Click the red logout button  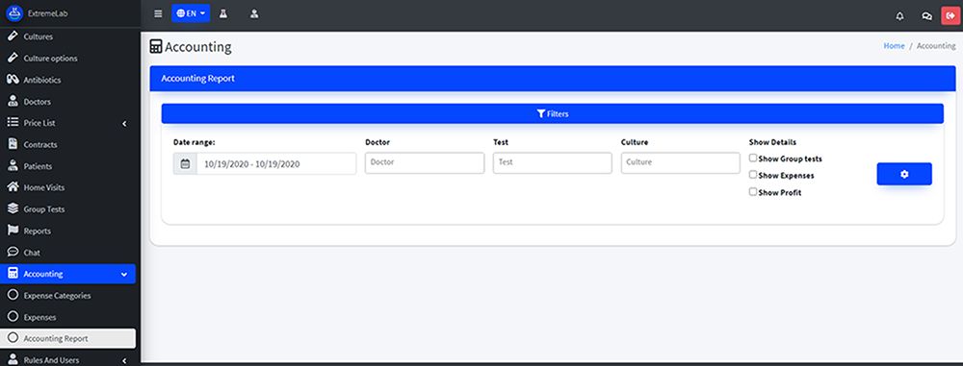(x=950, y=15)
